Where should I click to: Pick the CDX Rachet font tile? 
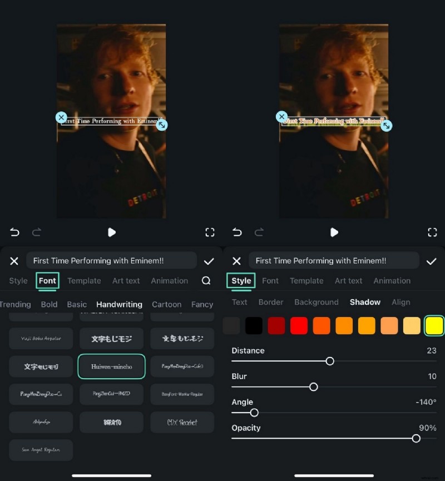point(182,422)
